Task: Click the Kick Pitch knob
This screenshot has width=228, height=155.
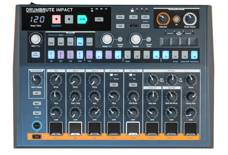Action: [x=56, y=96]
